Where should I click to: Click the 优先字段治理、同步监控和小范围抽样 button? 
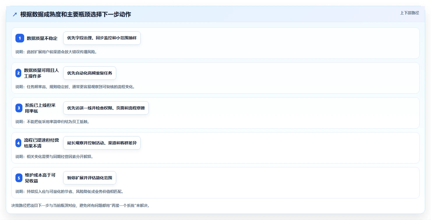point(102,38)
